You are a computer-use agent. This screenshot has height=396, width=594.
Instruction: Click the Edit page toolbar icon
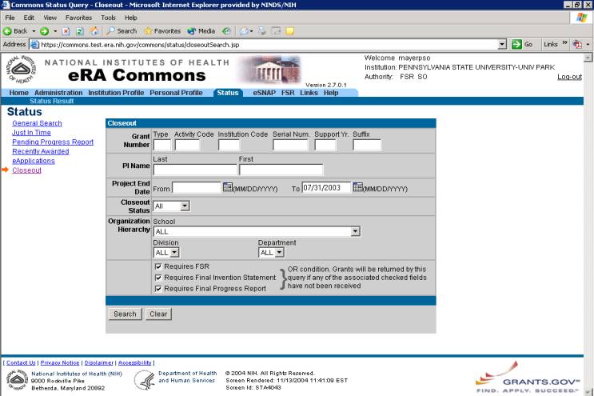click(x=276, y=31)
